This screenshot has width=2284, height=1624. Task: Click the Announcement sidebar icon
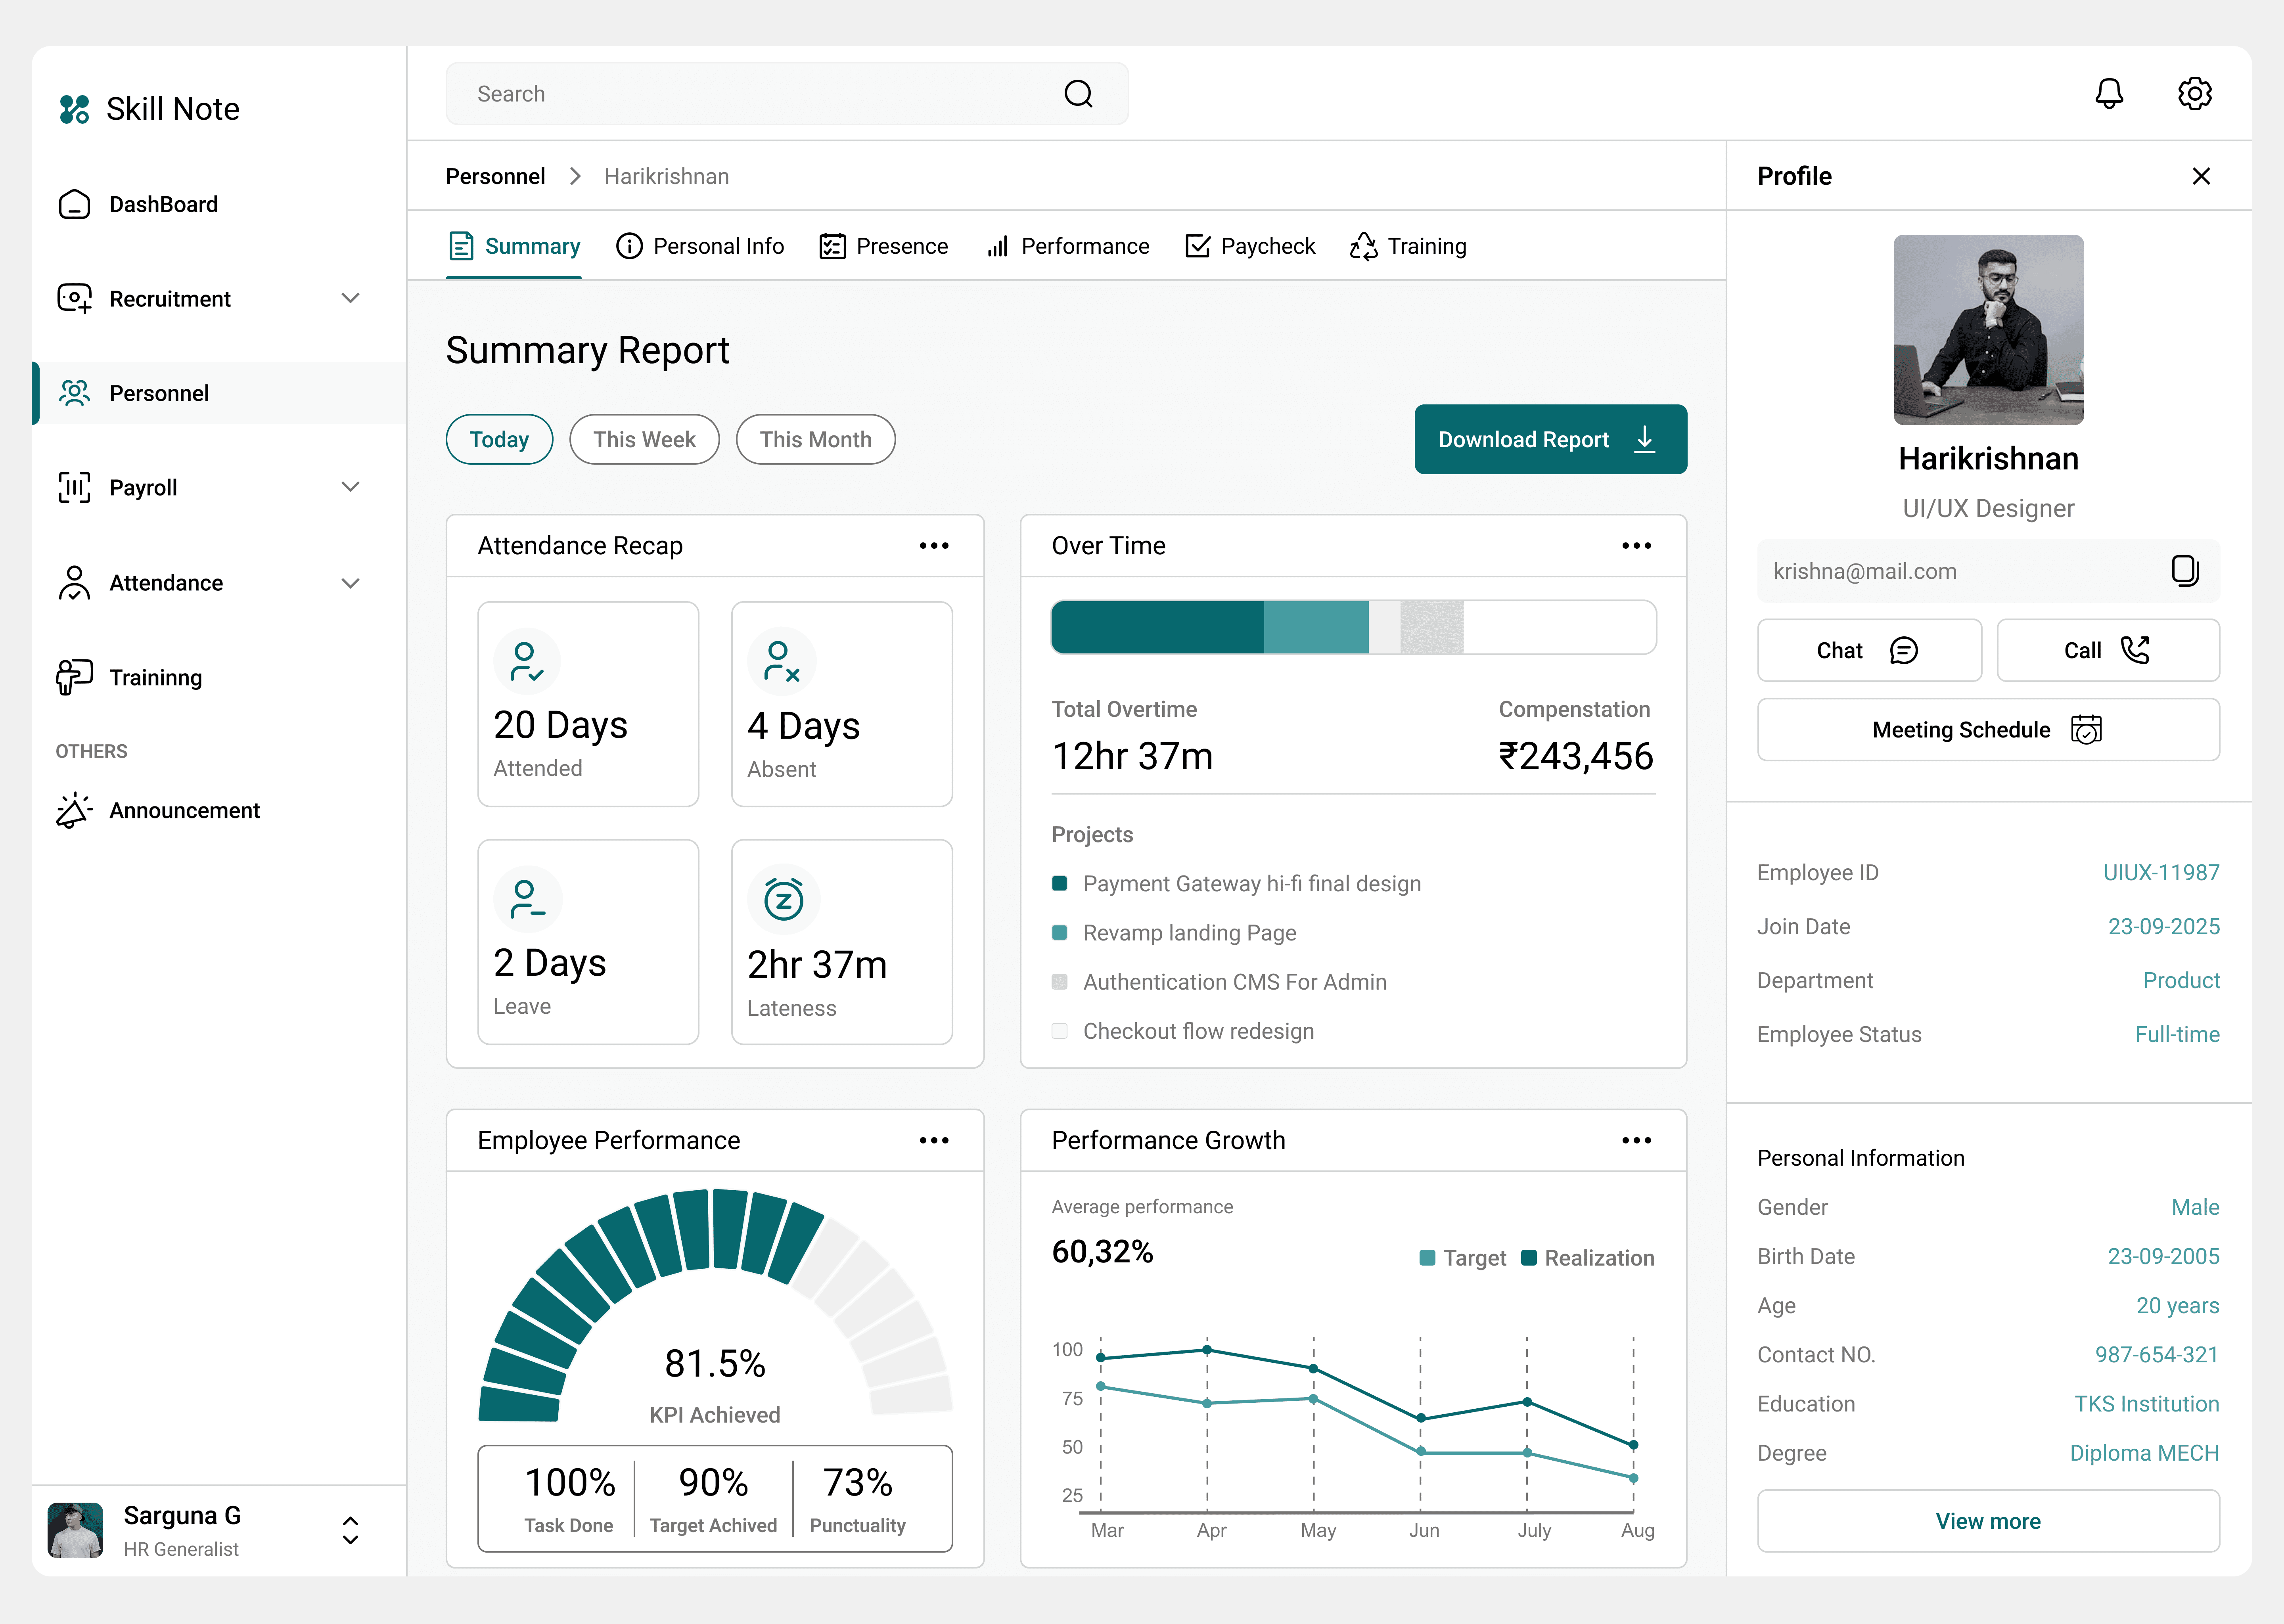[74, 811]
